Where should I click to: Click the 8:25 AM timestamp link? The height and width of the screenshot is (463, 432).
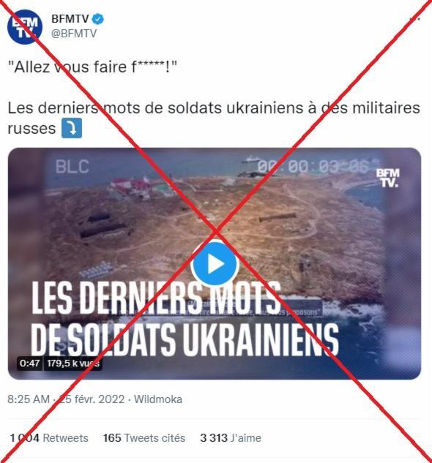(29, 399)
